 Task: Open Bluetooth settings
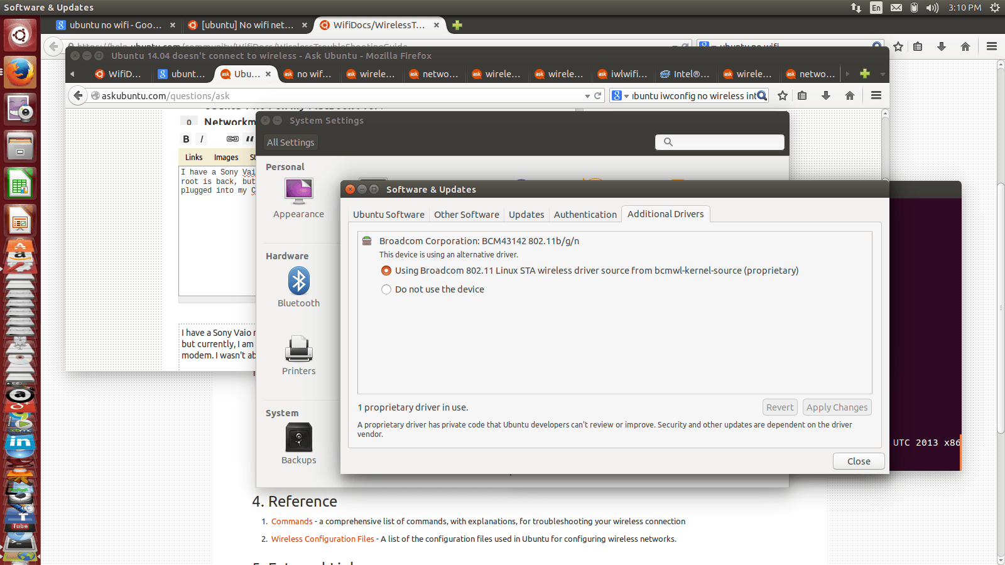coord(298,288)
